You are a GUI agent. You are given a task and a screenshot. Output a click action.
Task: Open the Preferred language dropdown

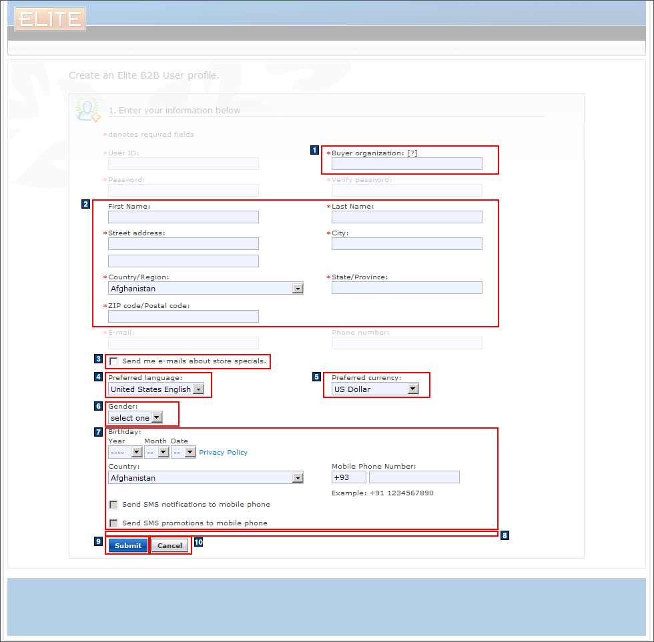click(198, 389)
